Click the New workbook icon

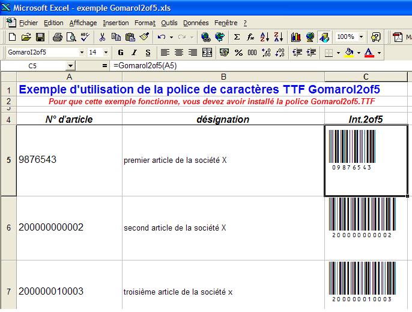[12, 37]
